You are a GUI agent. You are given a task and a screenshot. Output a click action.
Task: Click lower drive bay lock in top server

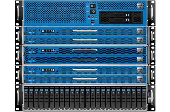(127, 20)
